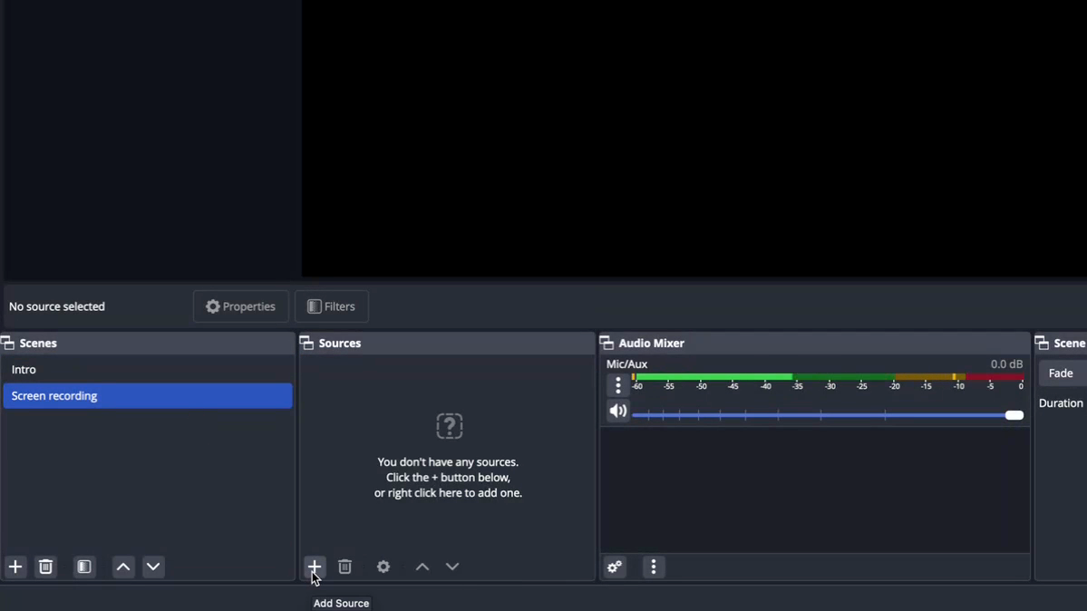
Task: Click the Mic/Aux volume slider
Action: click(827, 415)
